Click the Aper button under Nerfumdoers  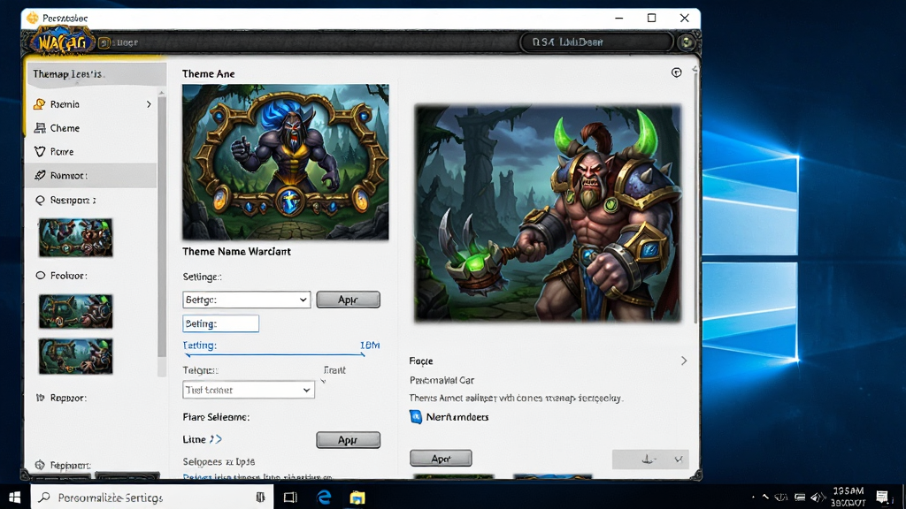[441, 459]
